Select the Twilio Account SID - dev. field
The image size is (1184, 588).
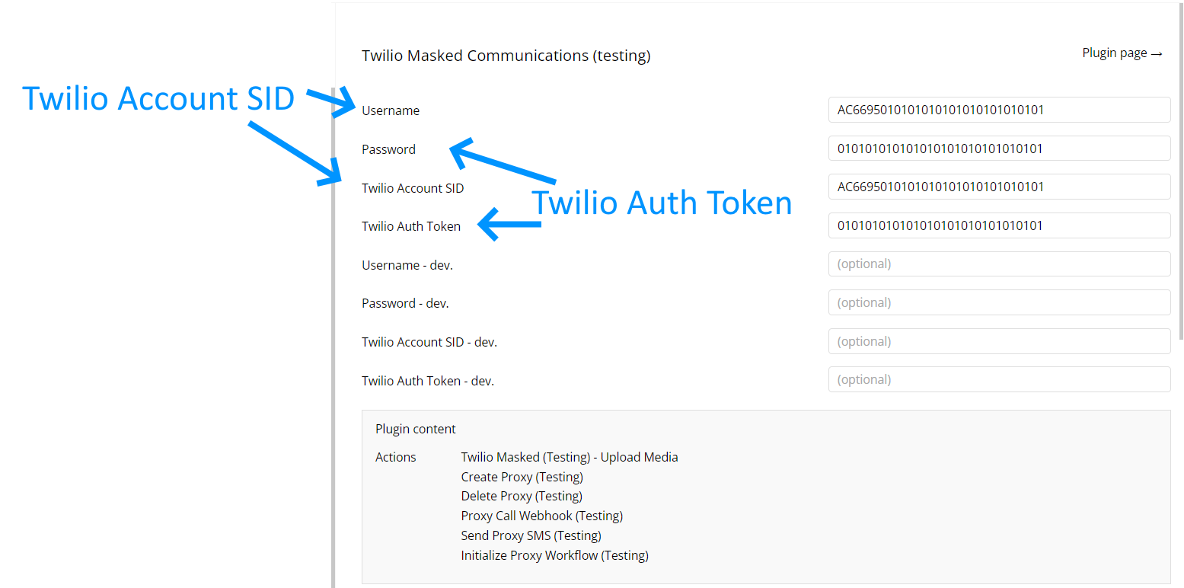pyautogui.click(x=999, y=341)
